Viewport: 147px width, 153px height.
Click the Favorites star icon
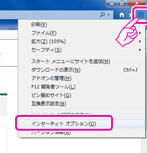pyautogui.click(x=130, y=15)
